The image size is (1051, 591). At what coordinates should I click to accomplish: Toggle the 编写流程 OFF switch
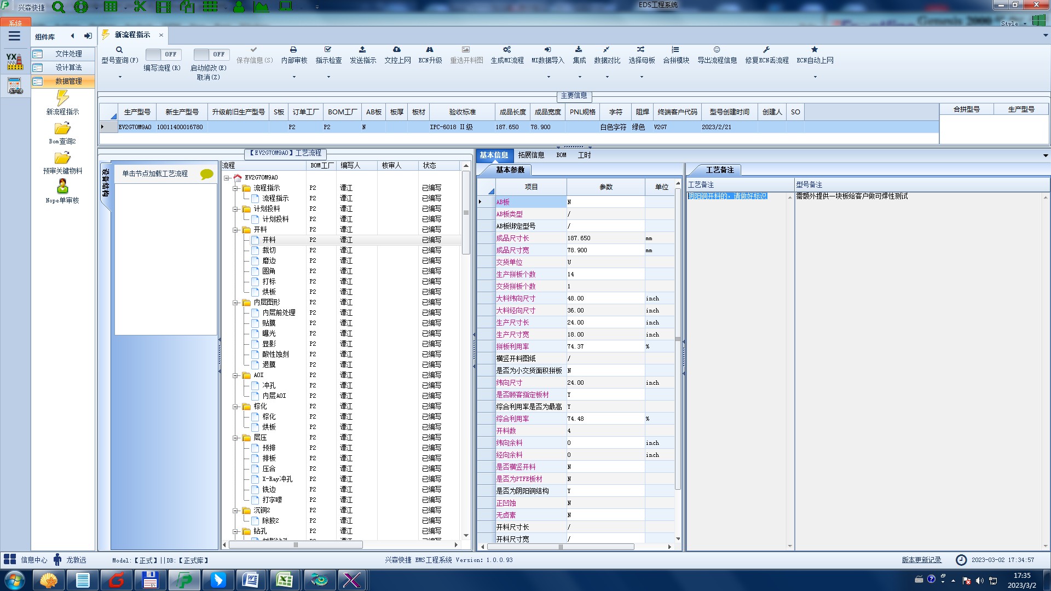(162, 54)
